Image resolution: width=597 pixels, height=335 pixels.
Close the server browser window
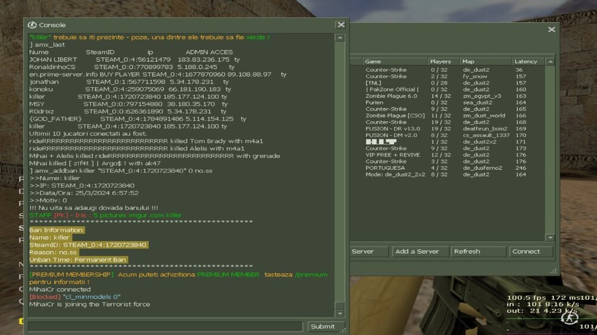point(551,29)
